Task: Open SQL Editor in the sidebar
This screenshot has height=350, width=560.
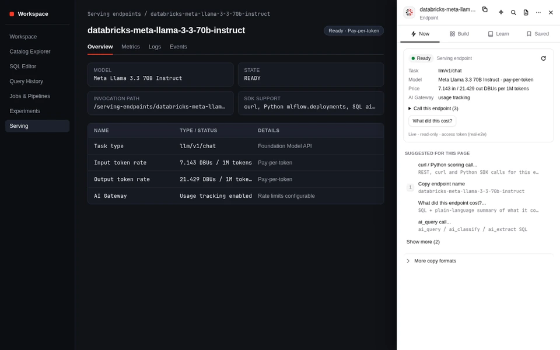Action: [x=37, y=66]
